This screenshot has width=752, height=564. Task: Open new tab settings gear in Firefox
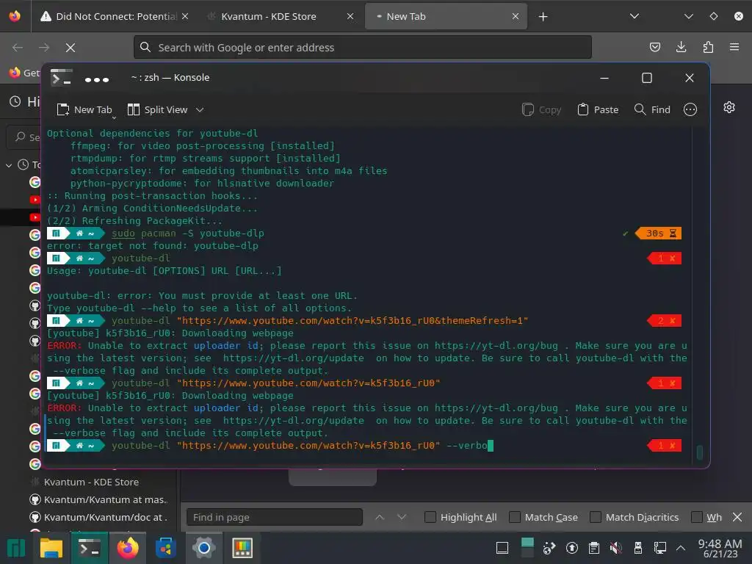pyautogui.click(x=729, y=107)
